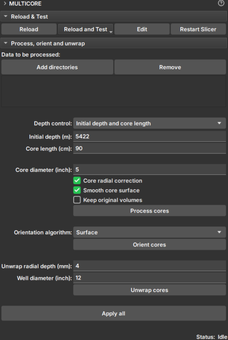Screen dimensions: 228x340
Task: Click the Core length input field
Action: tap(150, 148)
